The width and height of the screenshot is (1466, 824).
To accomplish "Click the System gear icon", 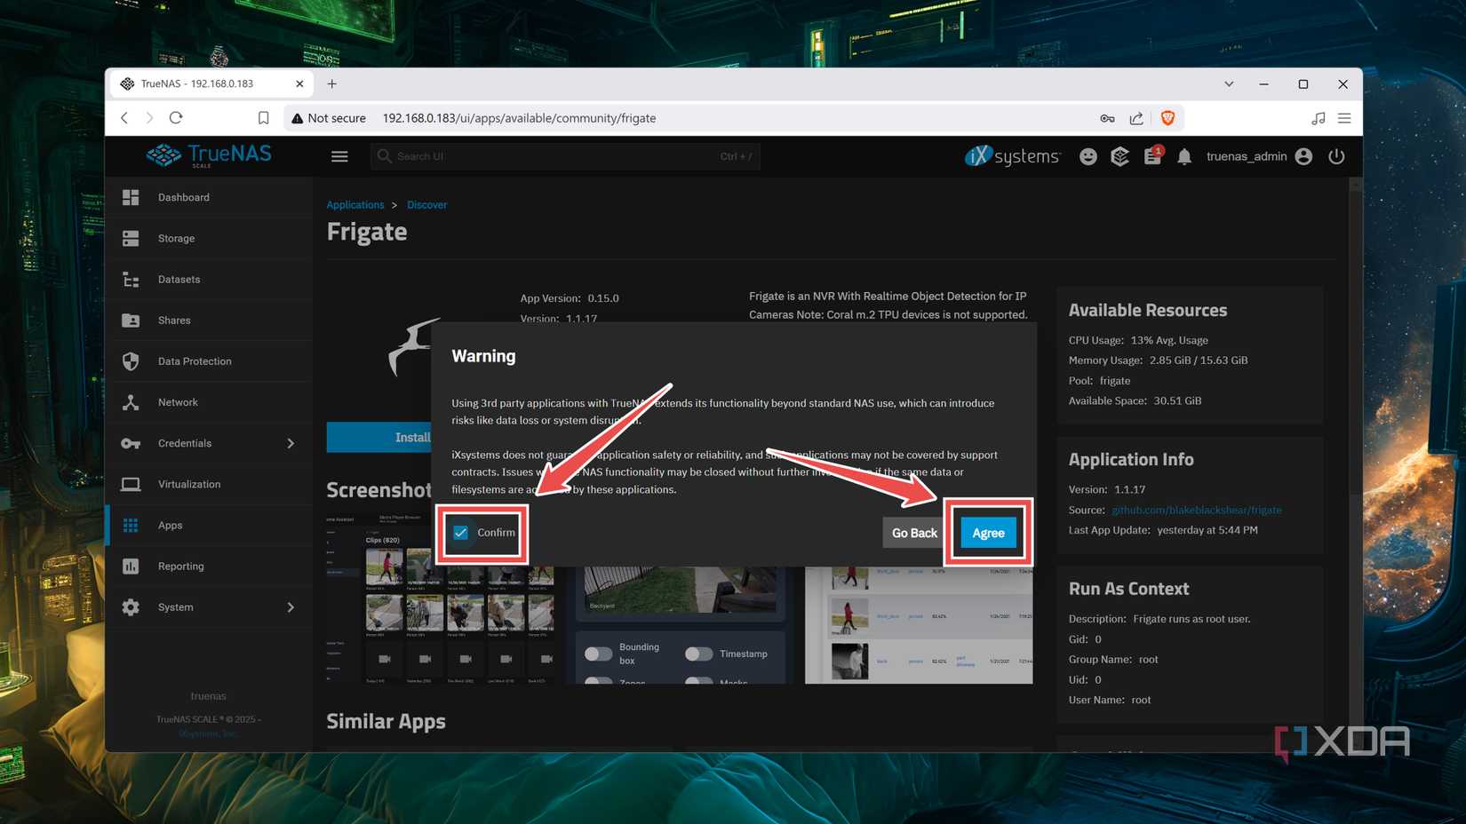I will pyautogui.click(x=131, y=607).
